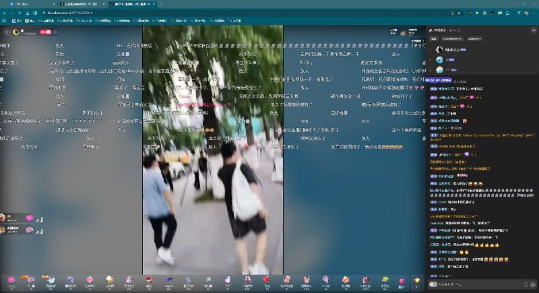Image resolution: width=539 pixels, height=293 pixels.
Task: Open a new browser tab
Action: coord(161,4)
